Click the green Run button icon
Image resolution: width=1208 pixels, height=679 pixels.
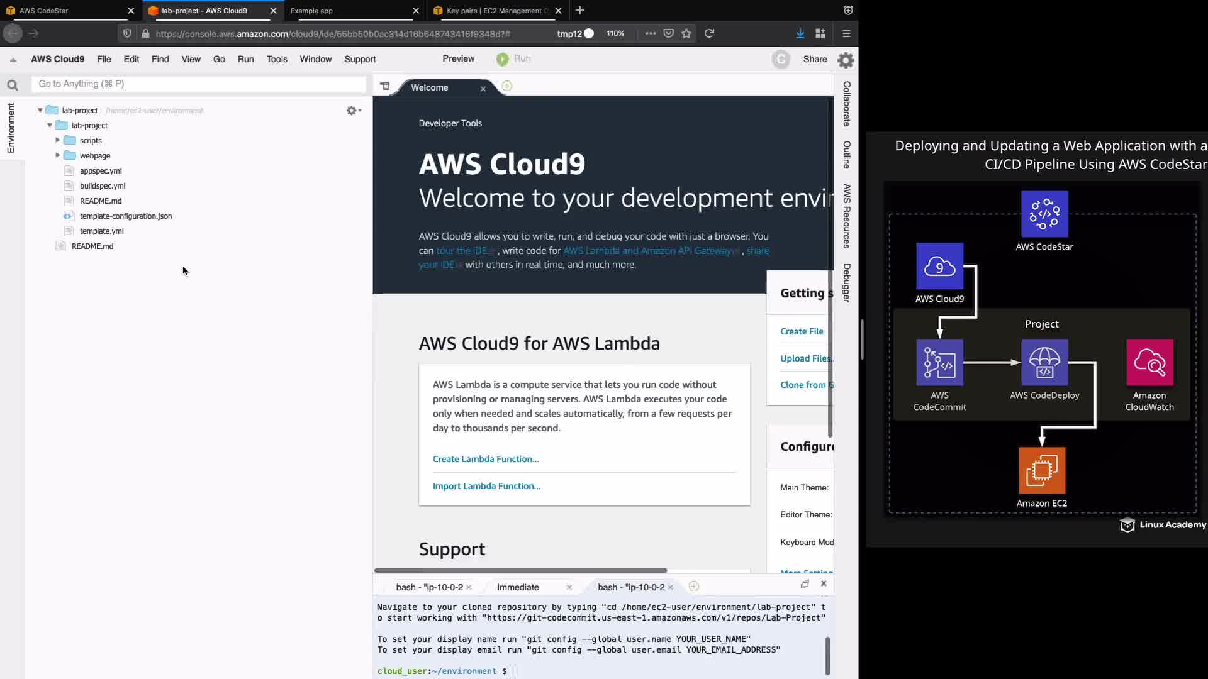click(502, 59)
